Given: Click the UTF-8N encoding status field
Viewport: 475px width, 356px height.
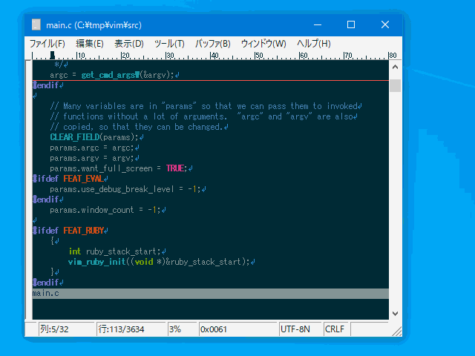Looking at the screenshot, I should click(x=300, y=329).
